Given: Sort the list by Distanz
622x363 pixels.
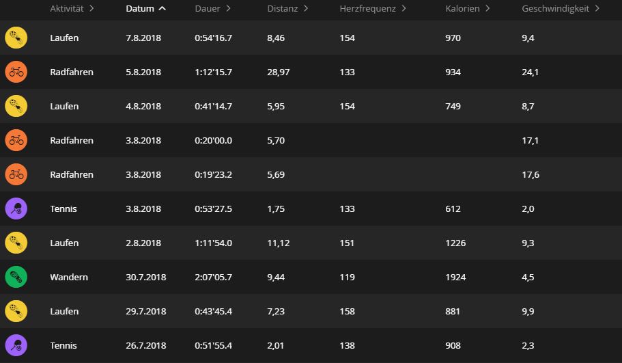Looking at the screenshot, I should [287, 9].
